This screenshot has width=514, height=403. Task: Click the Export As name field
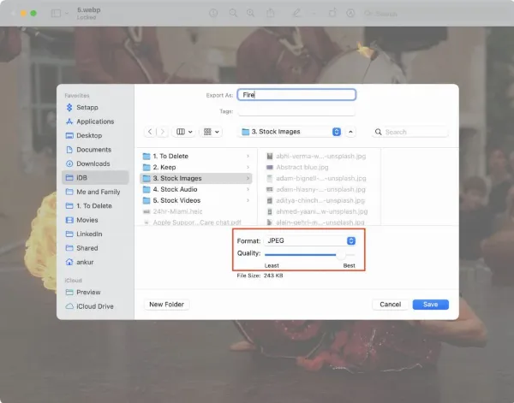[296, 95]
